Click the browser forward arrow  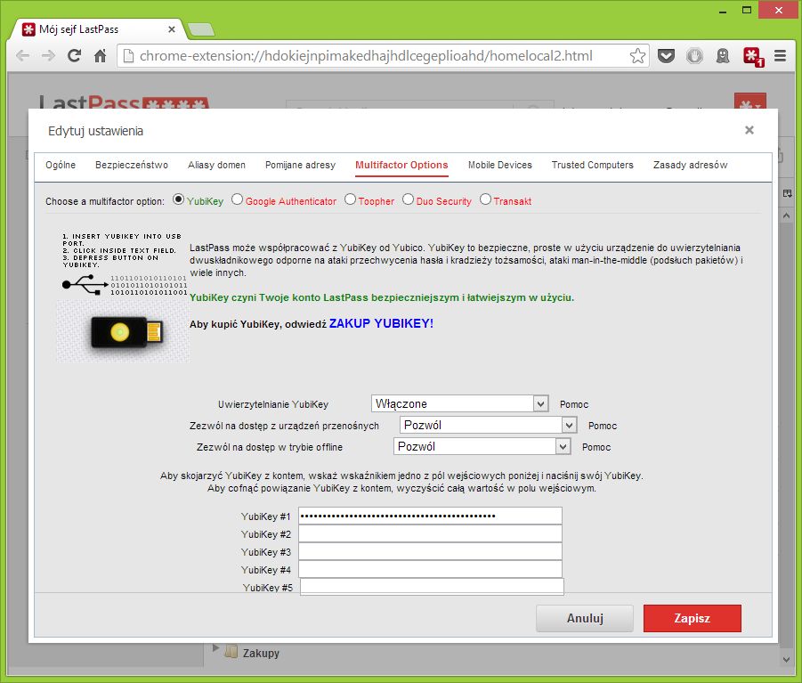48,56
